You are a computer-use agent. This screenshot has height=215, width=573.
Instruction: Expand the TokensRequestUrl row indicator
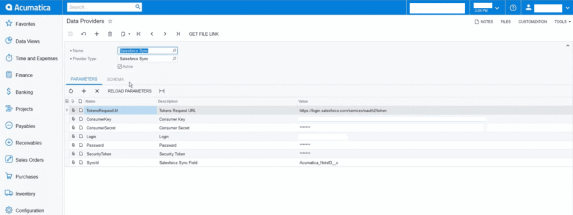(x=67, y=110)
